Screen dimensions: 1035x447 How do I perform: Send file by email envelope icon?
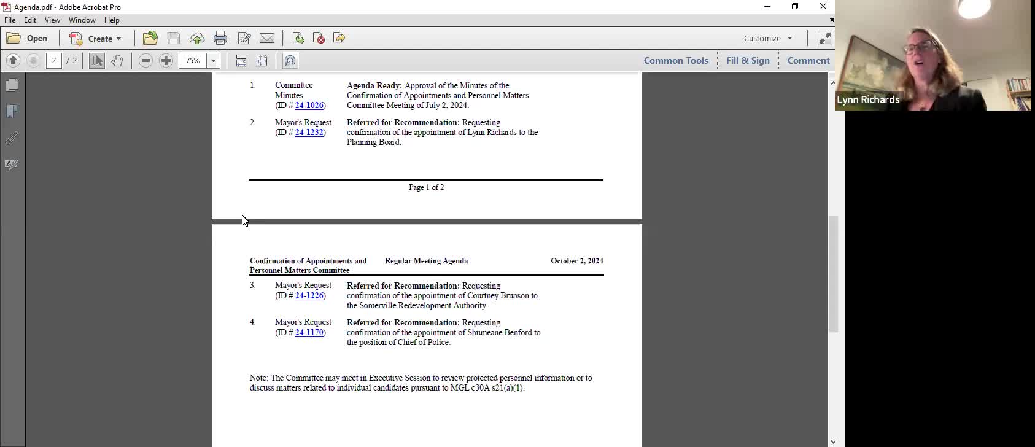click(267, 38)
